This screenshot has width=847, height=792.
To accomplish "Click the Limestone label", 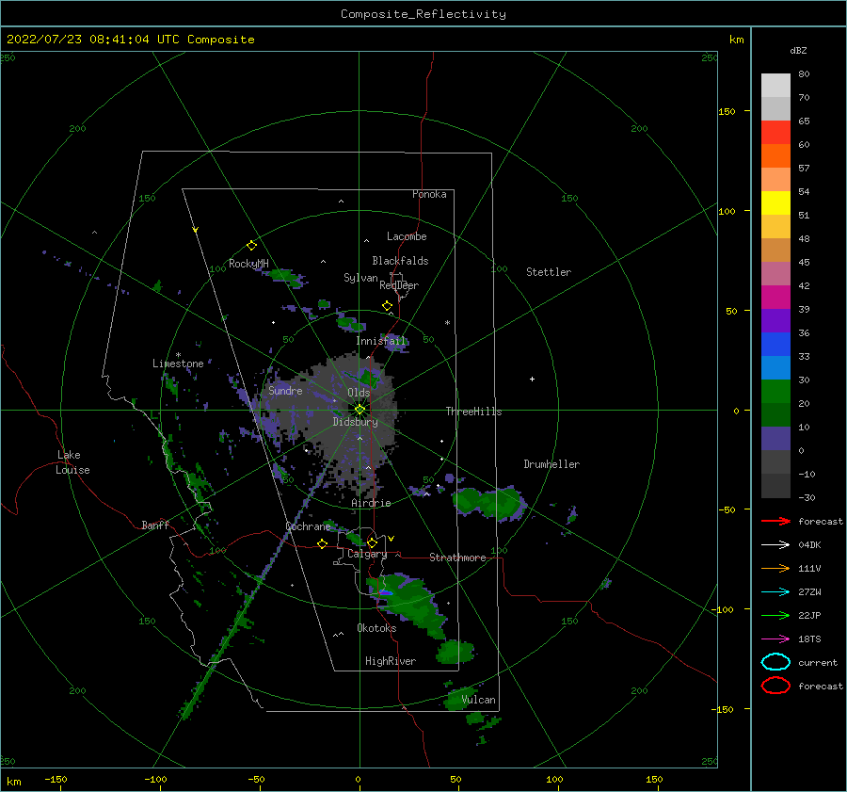I will (178, 364).
